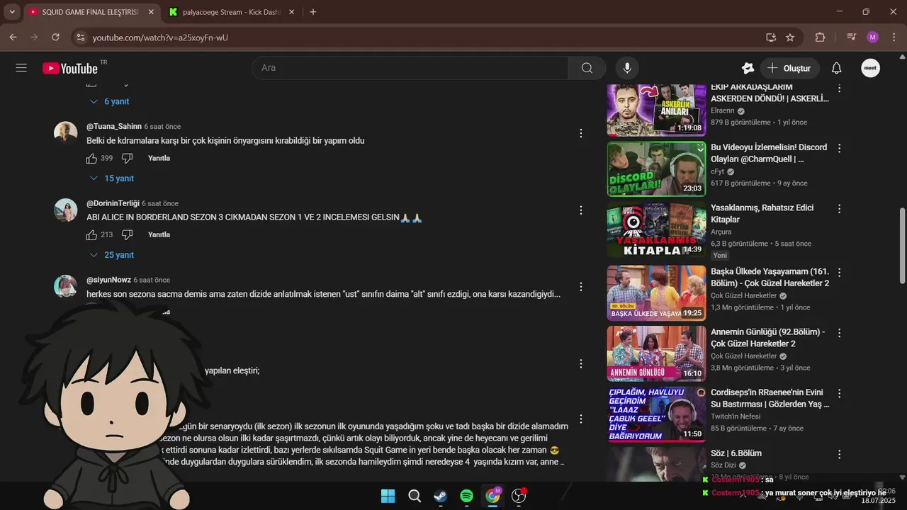Open action menu for @DorininTerliği comment

[581, 210]
